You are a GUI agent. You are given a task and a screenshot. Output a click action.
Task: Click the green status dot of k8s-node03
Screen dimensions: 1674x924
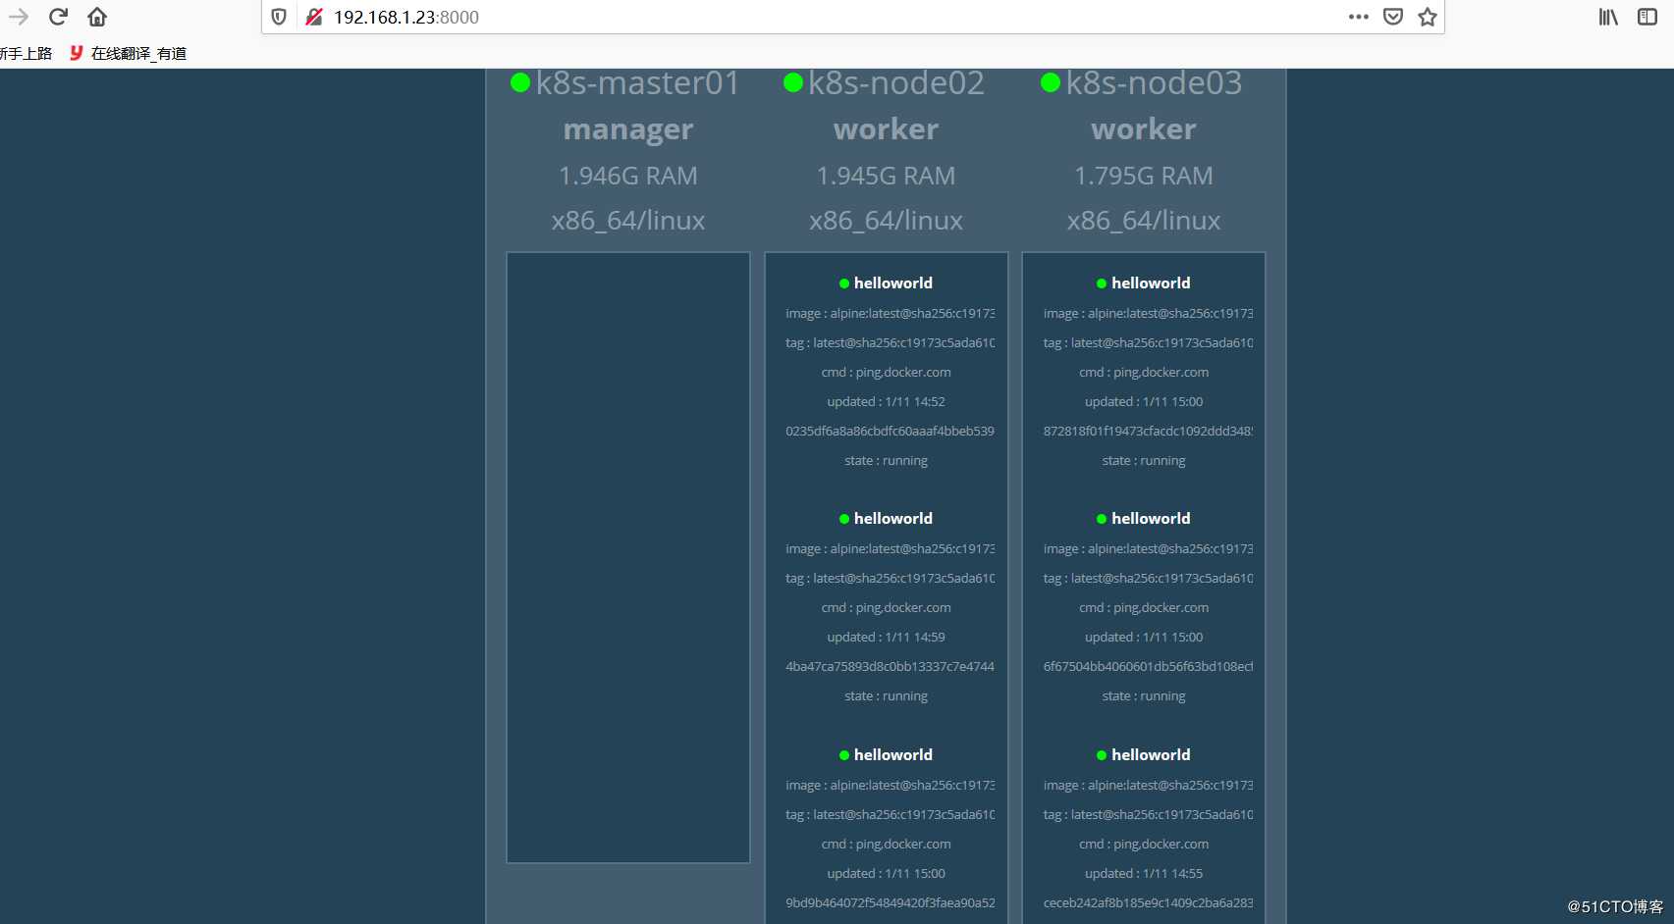point(1051,83)
